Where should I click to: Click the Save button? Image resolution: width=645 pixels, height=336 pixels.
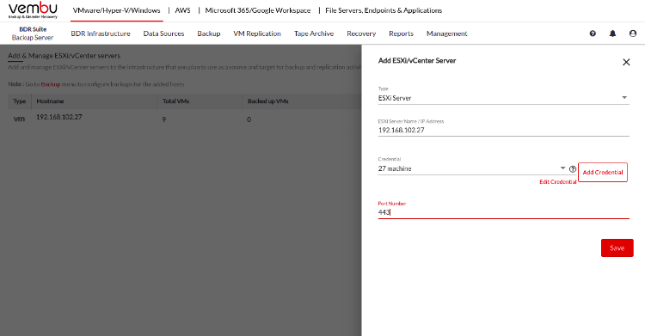(617, 248)
